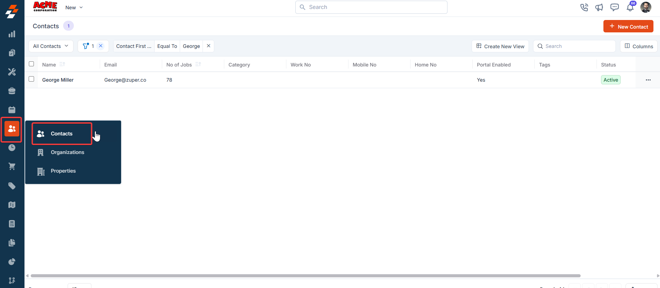Expand the New dropdown in the header
This screenshot has height=288, width=660.
point(74,8)
